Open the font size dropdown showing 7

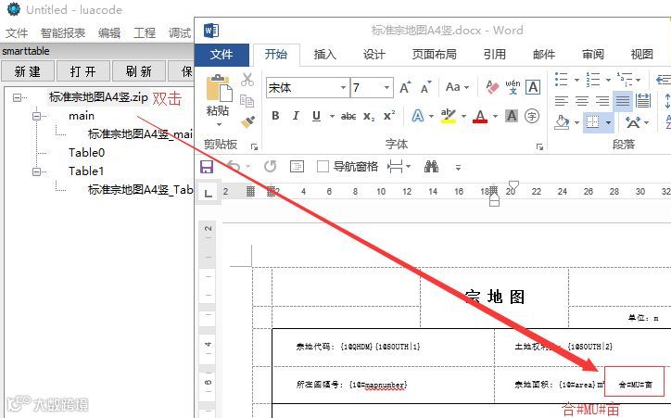(x=386, y=88)
